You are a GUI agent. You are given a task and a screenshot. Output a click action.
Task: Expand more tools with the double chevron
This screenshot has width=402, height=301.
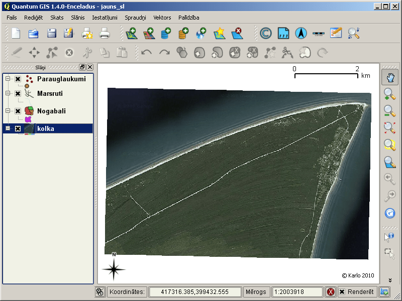390,280
